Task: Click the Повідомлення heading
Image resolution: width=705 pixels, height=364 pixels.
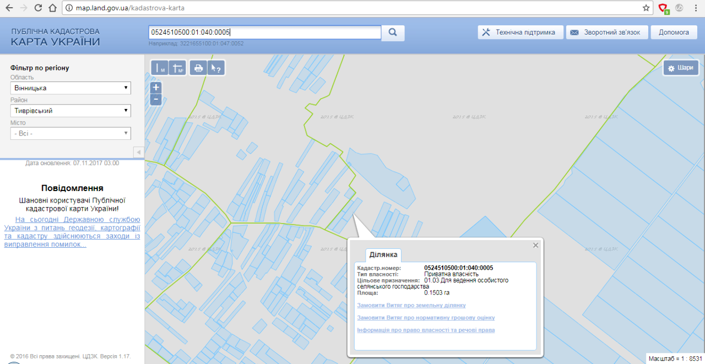Action: coord(72,188)
